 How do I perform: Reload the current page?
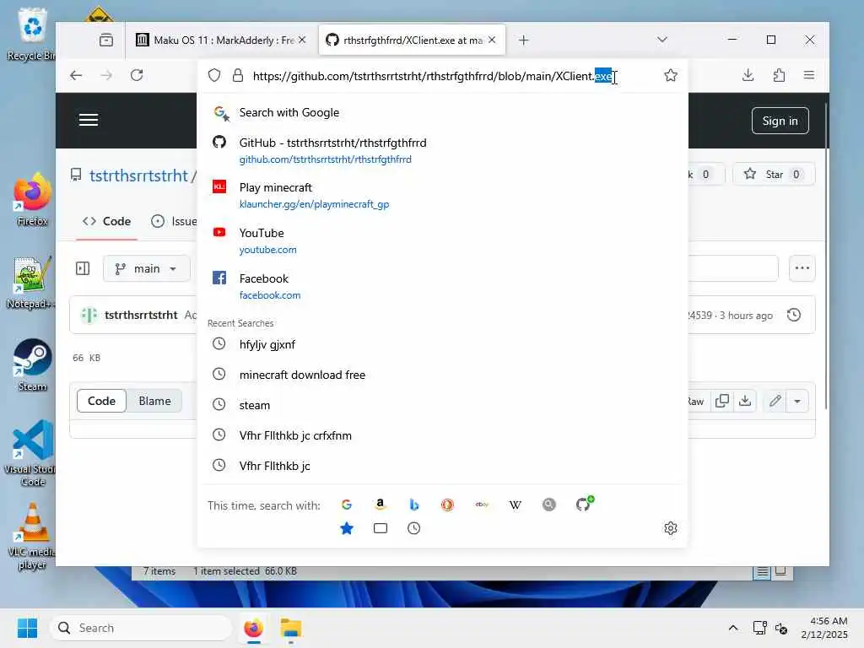coord(137,75)
